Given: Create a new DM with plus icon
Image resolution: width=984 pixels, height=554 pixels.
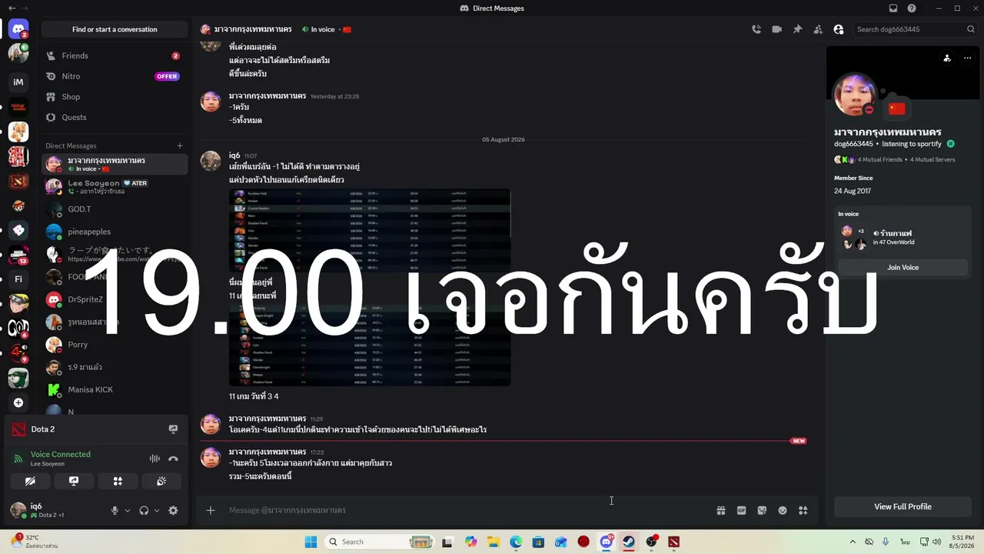Looking at the screenshot, I should point(180,145).
